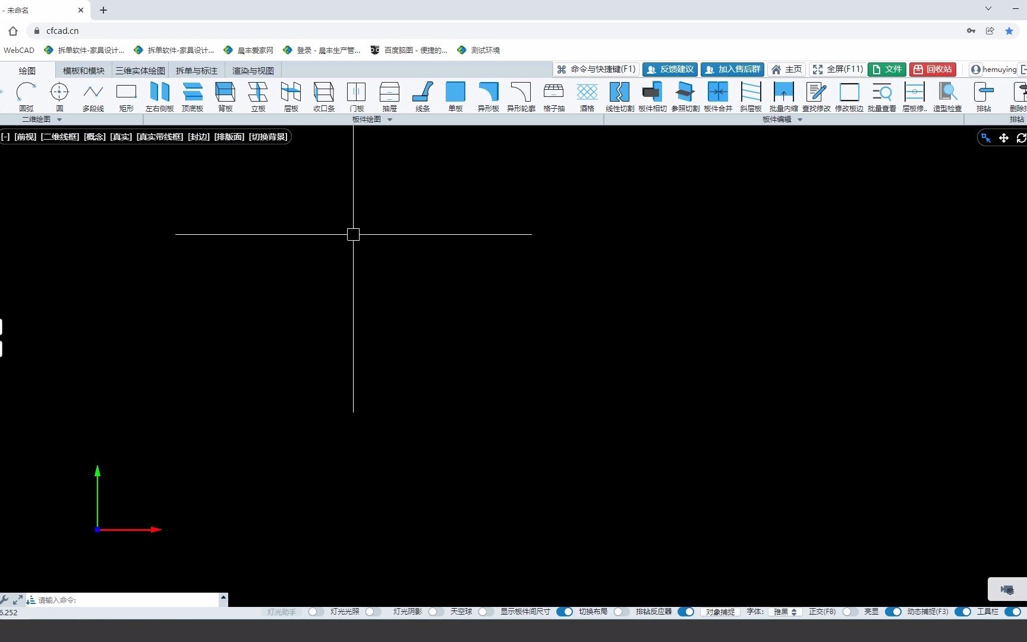Open 查找修改 find and modify
The width and height of the screenshot is (1027, 642).
(816, 96)
